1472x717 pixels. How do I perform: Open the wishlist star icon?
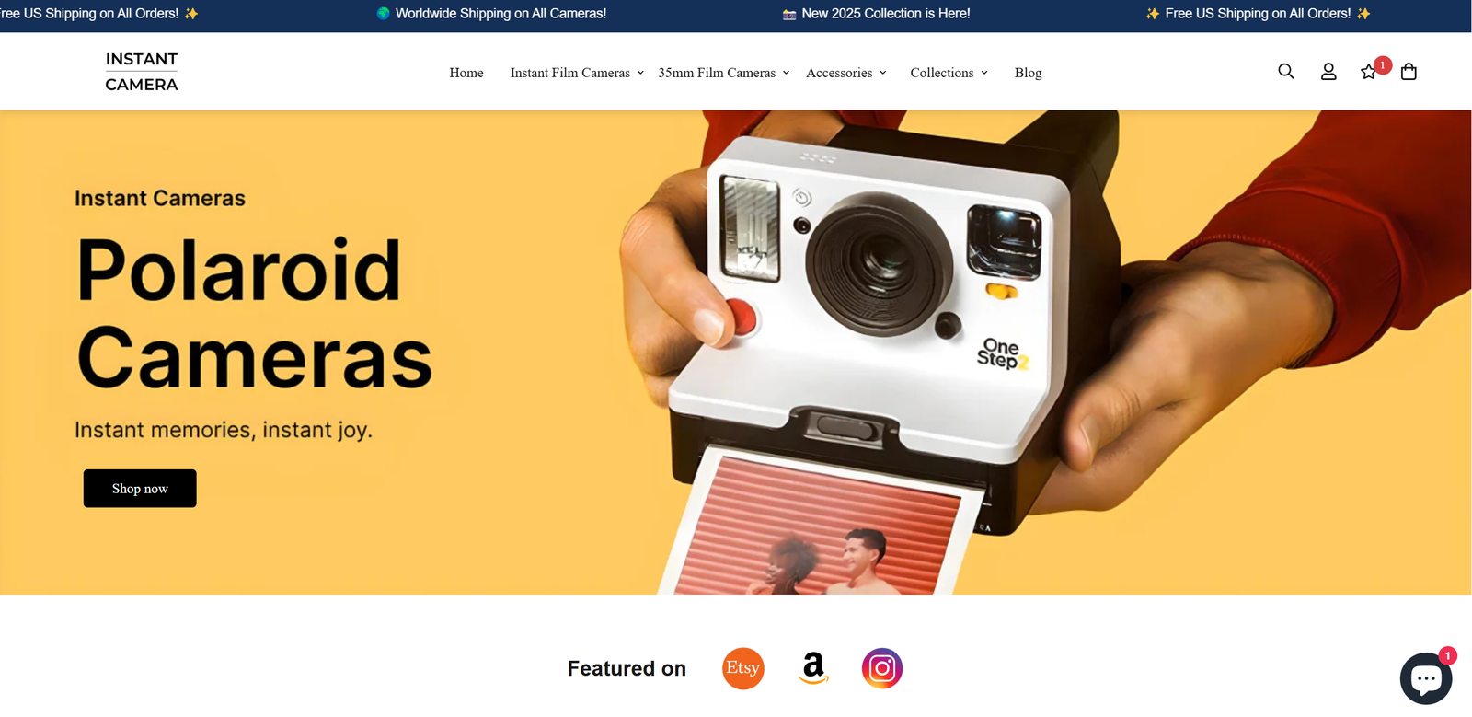click(x=1369, y=72)
